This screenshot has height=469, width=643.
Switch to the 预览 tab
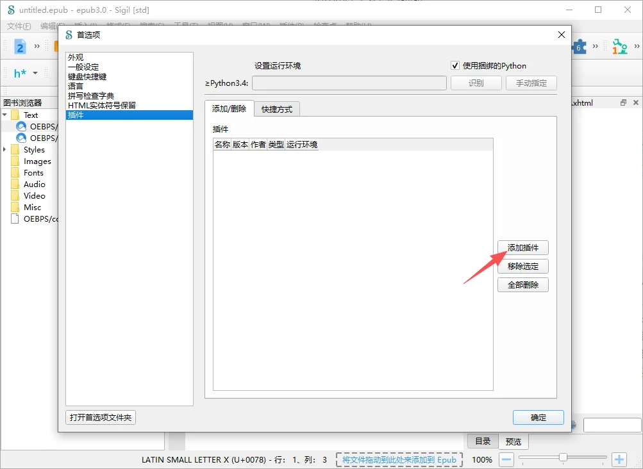click(x=514, y=441)
